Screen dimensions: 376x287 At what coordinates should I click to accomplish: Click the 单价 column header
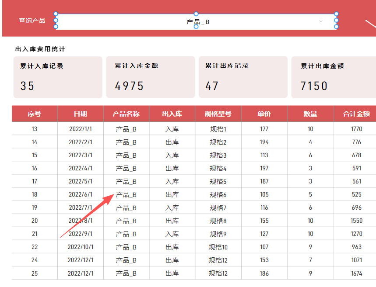[264, 114]
